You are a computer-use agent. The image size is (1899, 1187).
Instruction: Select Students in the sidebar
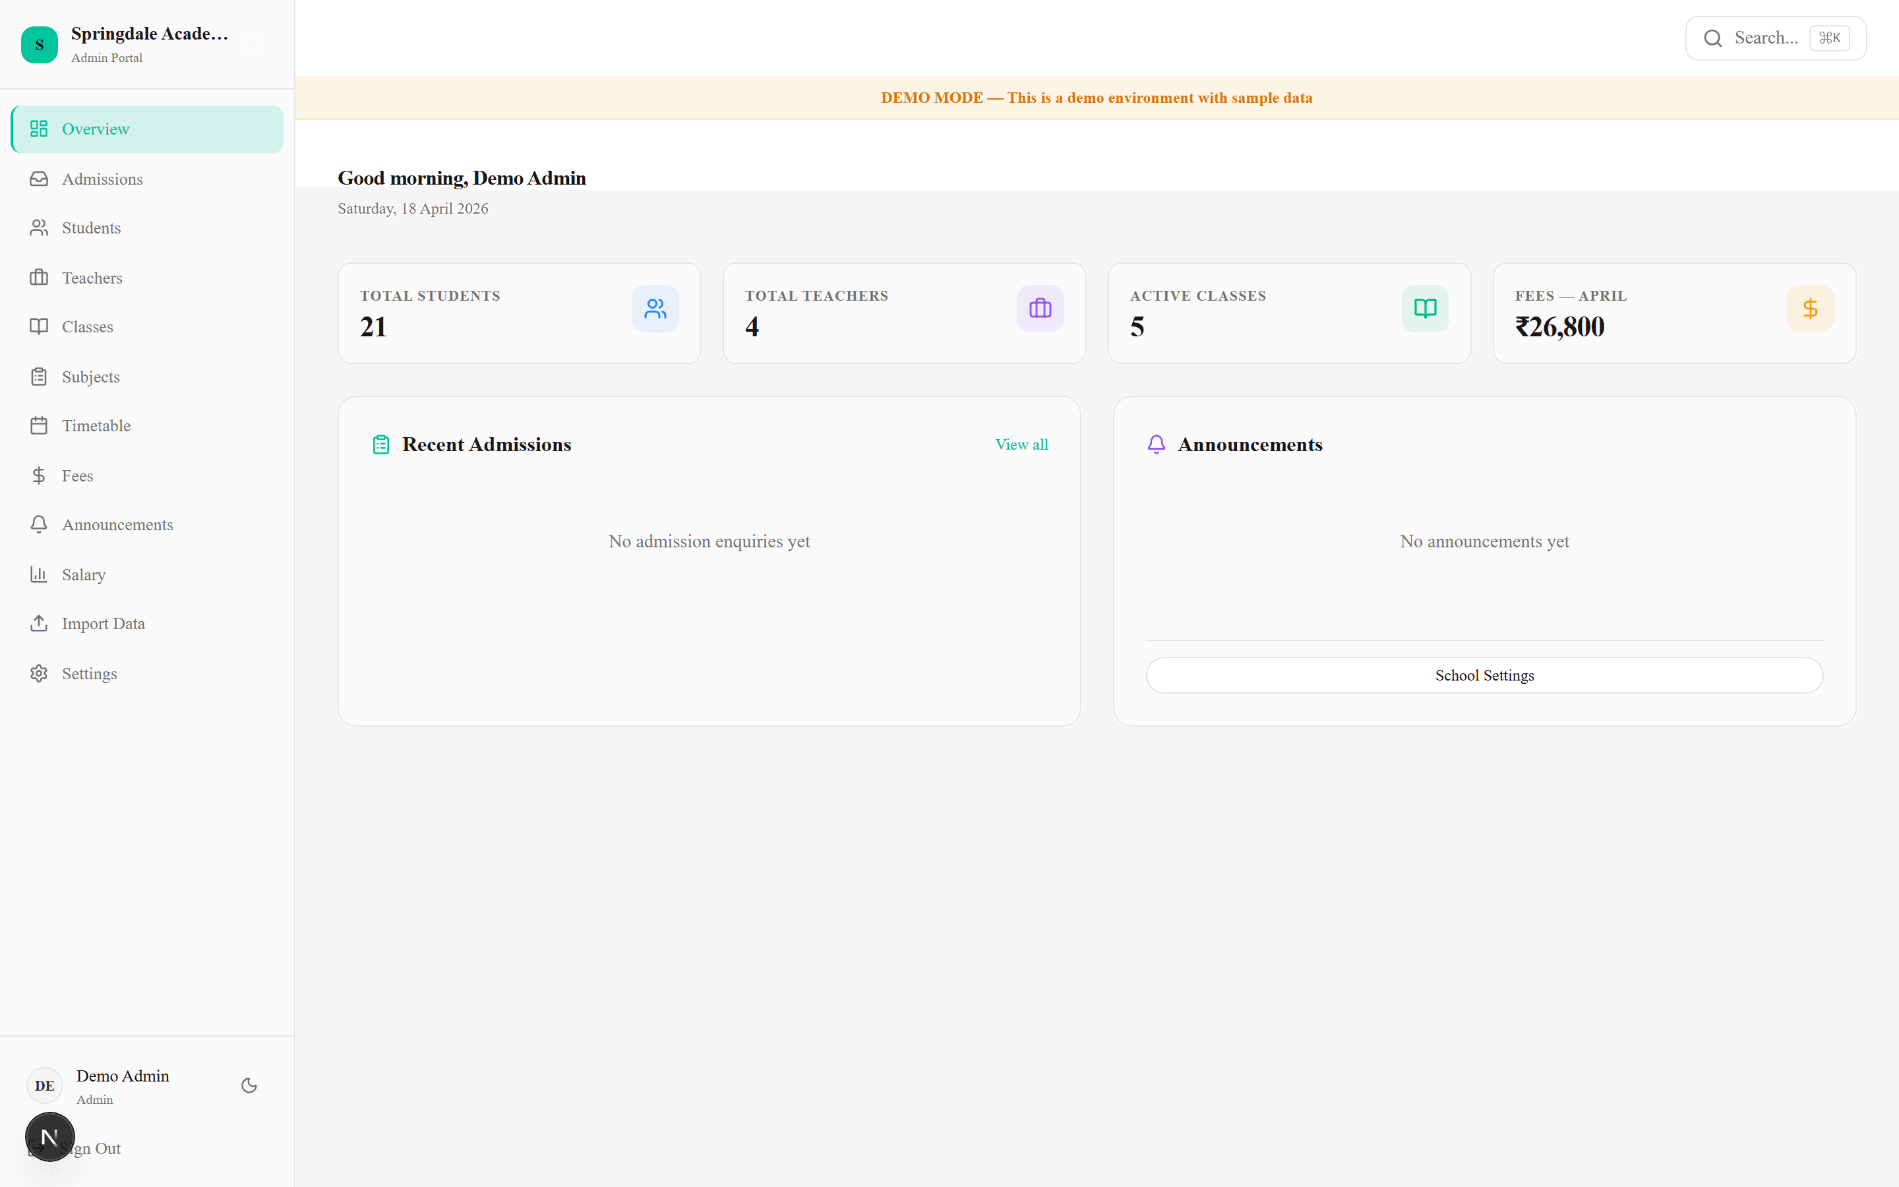(91, 228)
